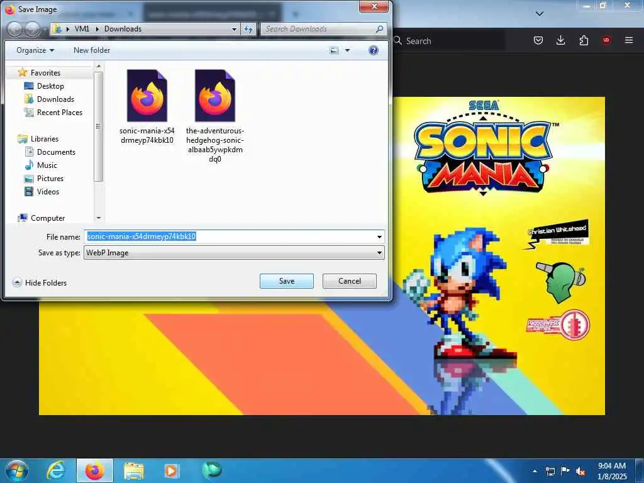Click the File name text field
The width and height of the screenshot is (644, 483).
coord(230,236)
